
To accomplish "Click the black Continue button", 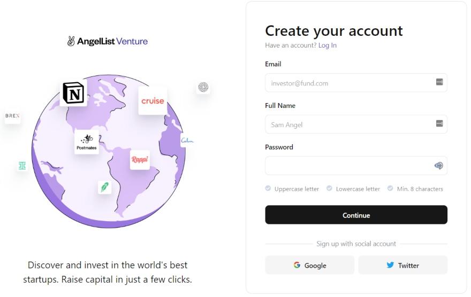I will coord(356,215).
